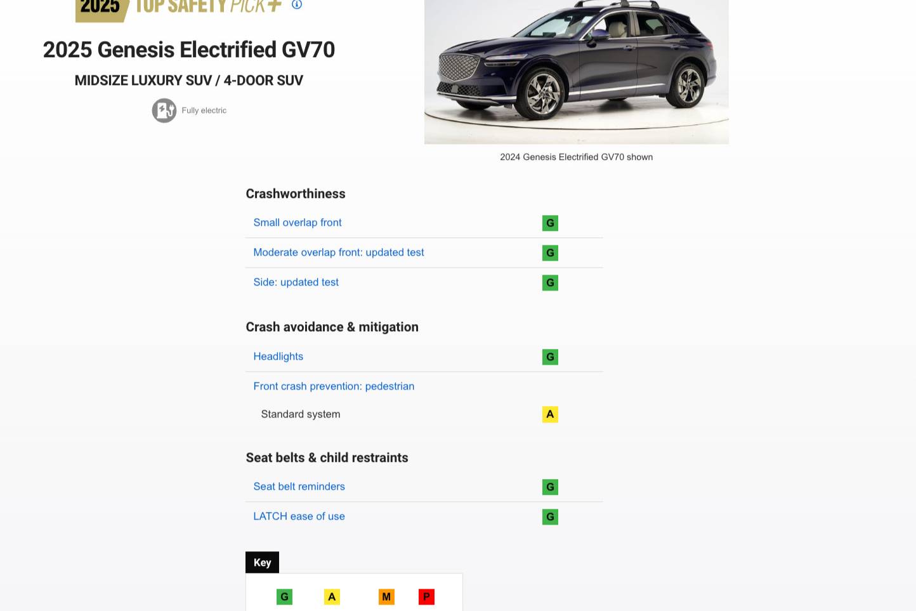Click the G badge beside Seat belt reminders

pyautogui.click(x=550, y=487)
